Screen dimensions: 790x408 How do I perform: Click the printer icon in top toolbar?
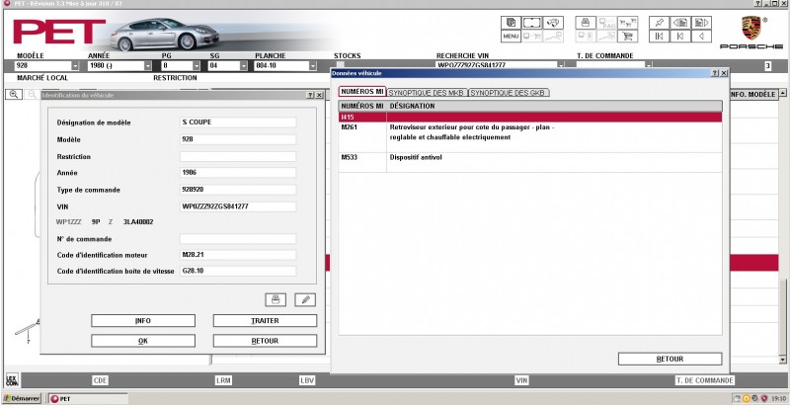pos(585,23)
